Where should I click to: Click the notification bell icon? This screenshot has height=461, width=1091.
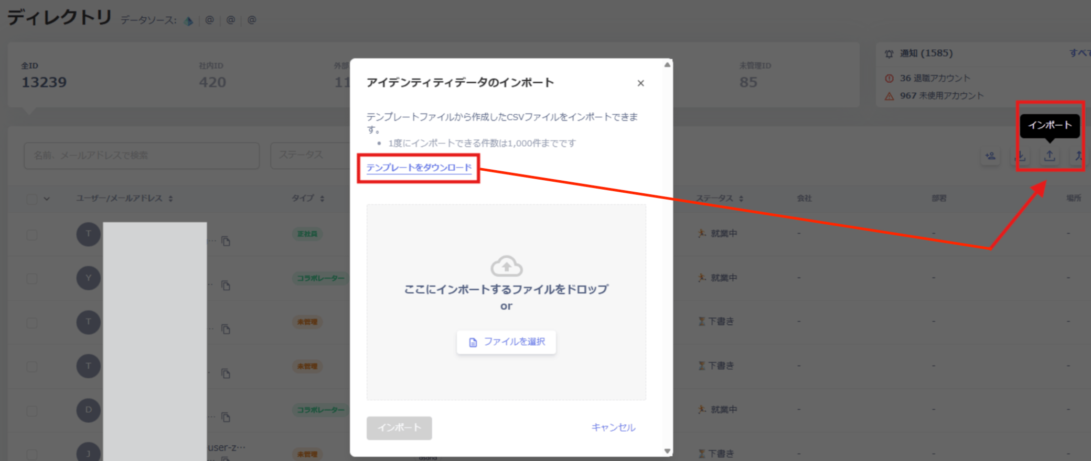pyautogui.click(x=889, y=53)
